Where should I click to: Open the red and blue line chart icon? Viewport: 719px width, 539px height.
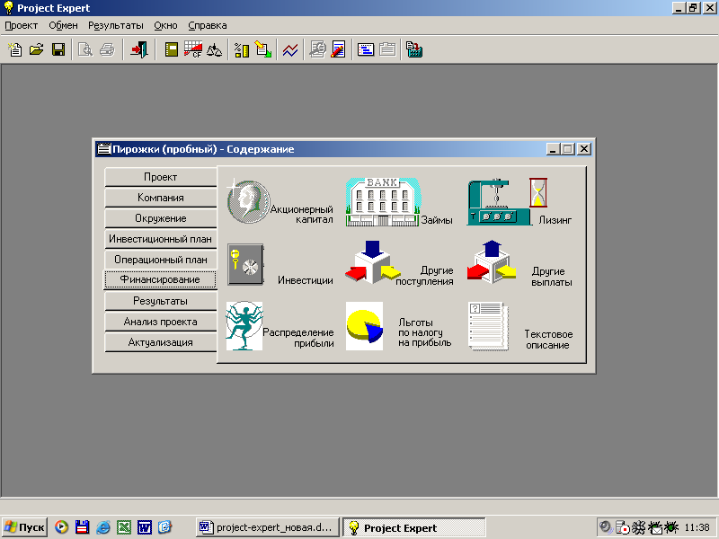[x=290, y=49]
